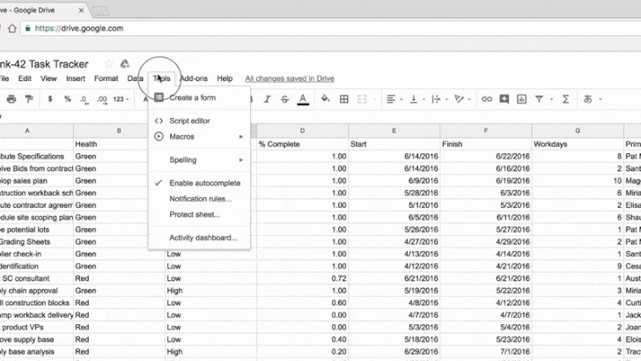Open Script editor from Tools menu

point(200,121)
